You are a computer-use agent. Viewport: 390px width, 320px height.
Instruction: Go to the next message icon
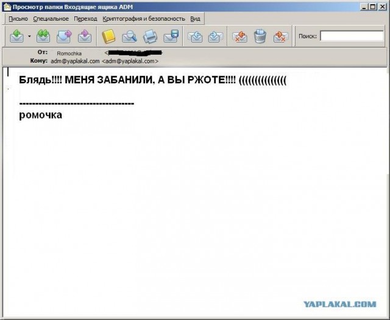click(215, 37)
